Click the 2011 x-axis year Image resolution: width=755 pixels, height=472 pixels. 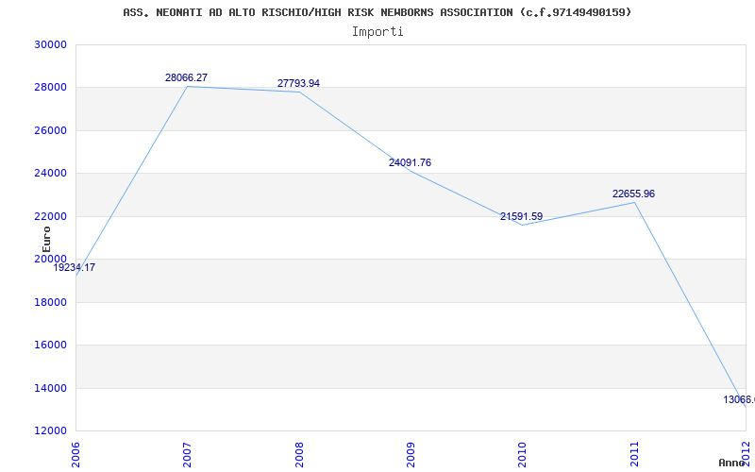point(634,454)
